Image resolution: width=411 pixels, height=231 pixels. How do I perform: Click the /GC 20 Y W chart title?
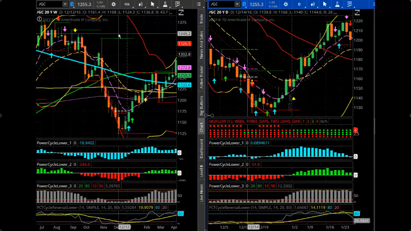click(47, 12)
